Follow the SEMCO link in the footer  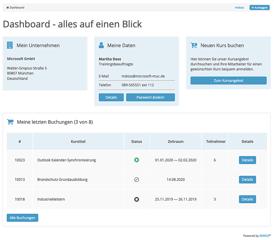[x=265, y=236]
